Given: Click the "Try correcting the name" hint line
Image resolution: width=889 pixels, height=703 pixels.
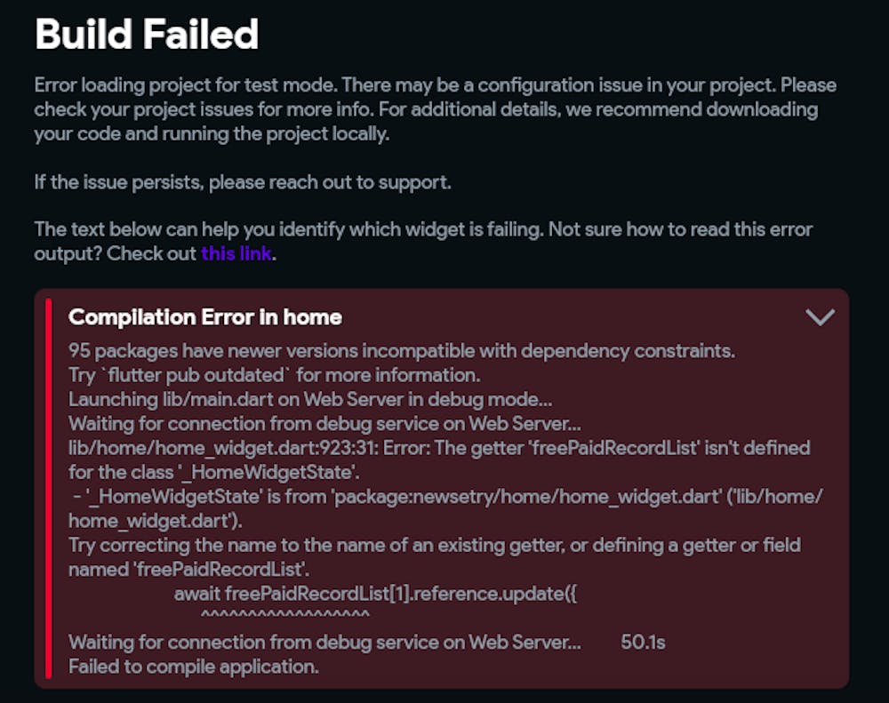Looking at the screenshot, I should pyautogui.click(x=434, y=544).
